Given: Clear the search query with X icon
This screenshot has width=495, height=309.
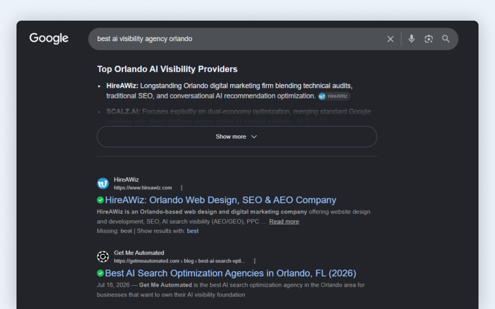Looking at the screenshot, I should pos(390,39).
